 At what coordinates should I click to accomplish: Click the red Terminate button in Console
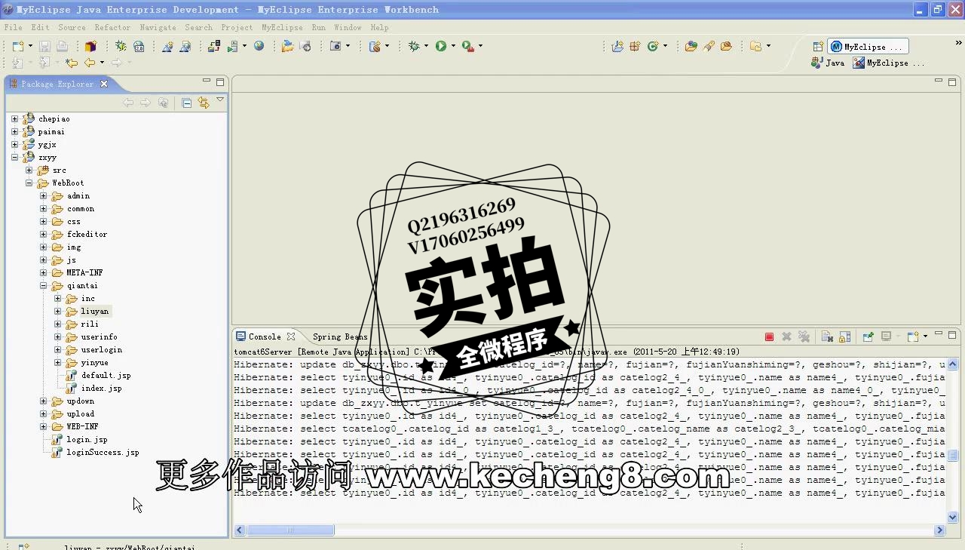point(769,336)
